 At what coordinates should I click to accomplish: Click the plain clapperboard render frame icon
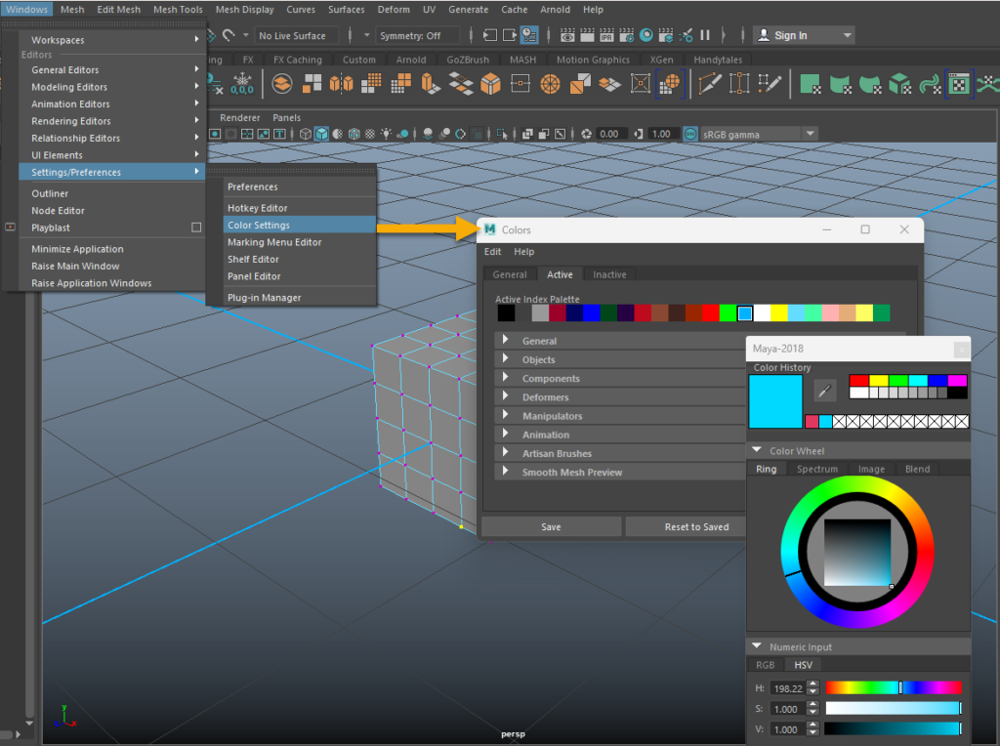click(x=587, y=35)
